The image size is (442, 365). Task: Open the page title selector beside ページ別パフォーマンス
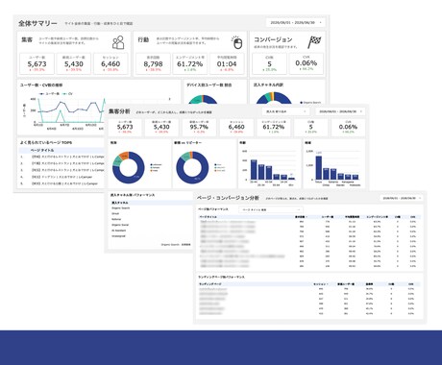tap(271, 209)
